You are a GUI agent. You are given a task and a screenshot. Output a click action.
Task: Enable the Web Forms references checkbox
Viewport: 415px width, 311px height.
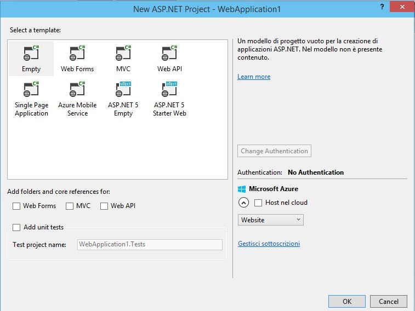(x=16, y=206)
